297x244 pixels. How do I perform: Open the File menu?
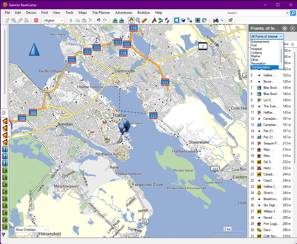tap(7, 13)
